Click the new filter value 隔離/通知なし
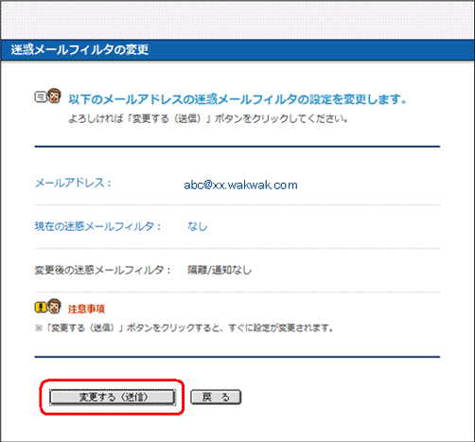The width and height of the screenshot is (475, 442). click(x=220, y=270)
